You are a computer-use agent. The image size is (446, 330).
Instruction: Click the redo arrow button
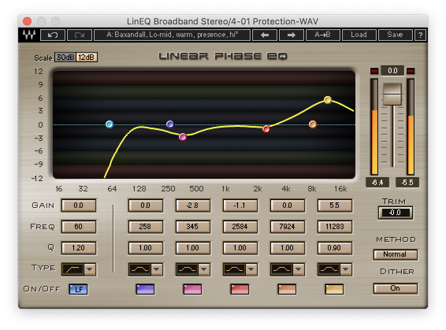(80, 35)
